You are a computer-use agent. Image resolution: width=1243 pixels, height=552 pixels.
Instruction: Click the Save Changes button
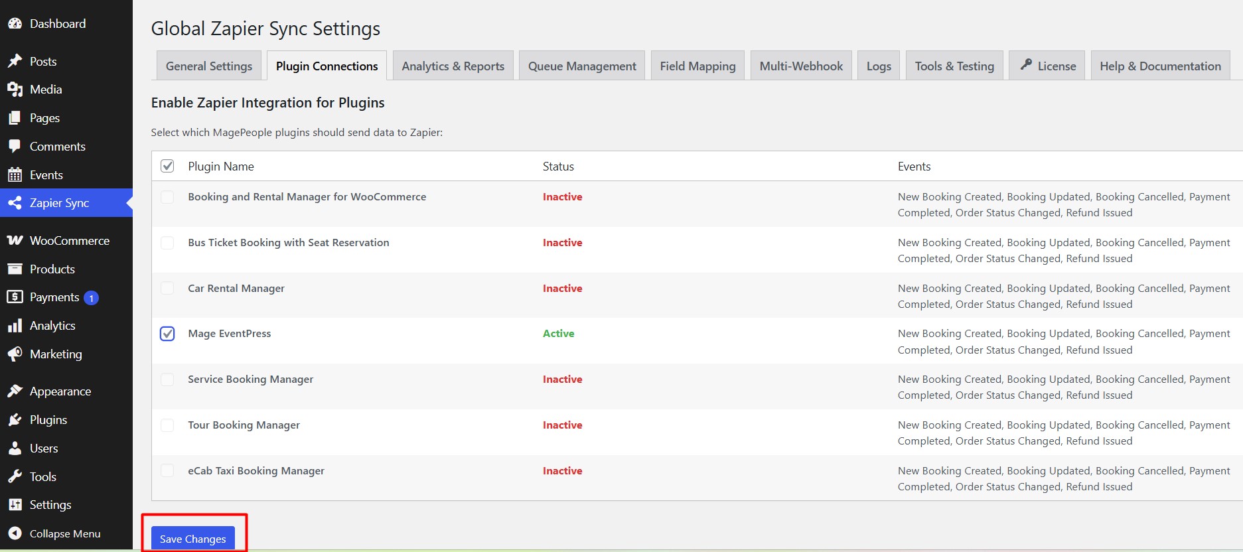pos(192,539)
